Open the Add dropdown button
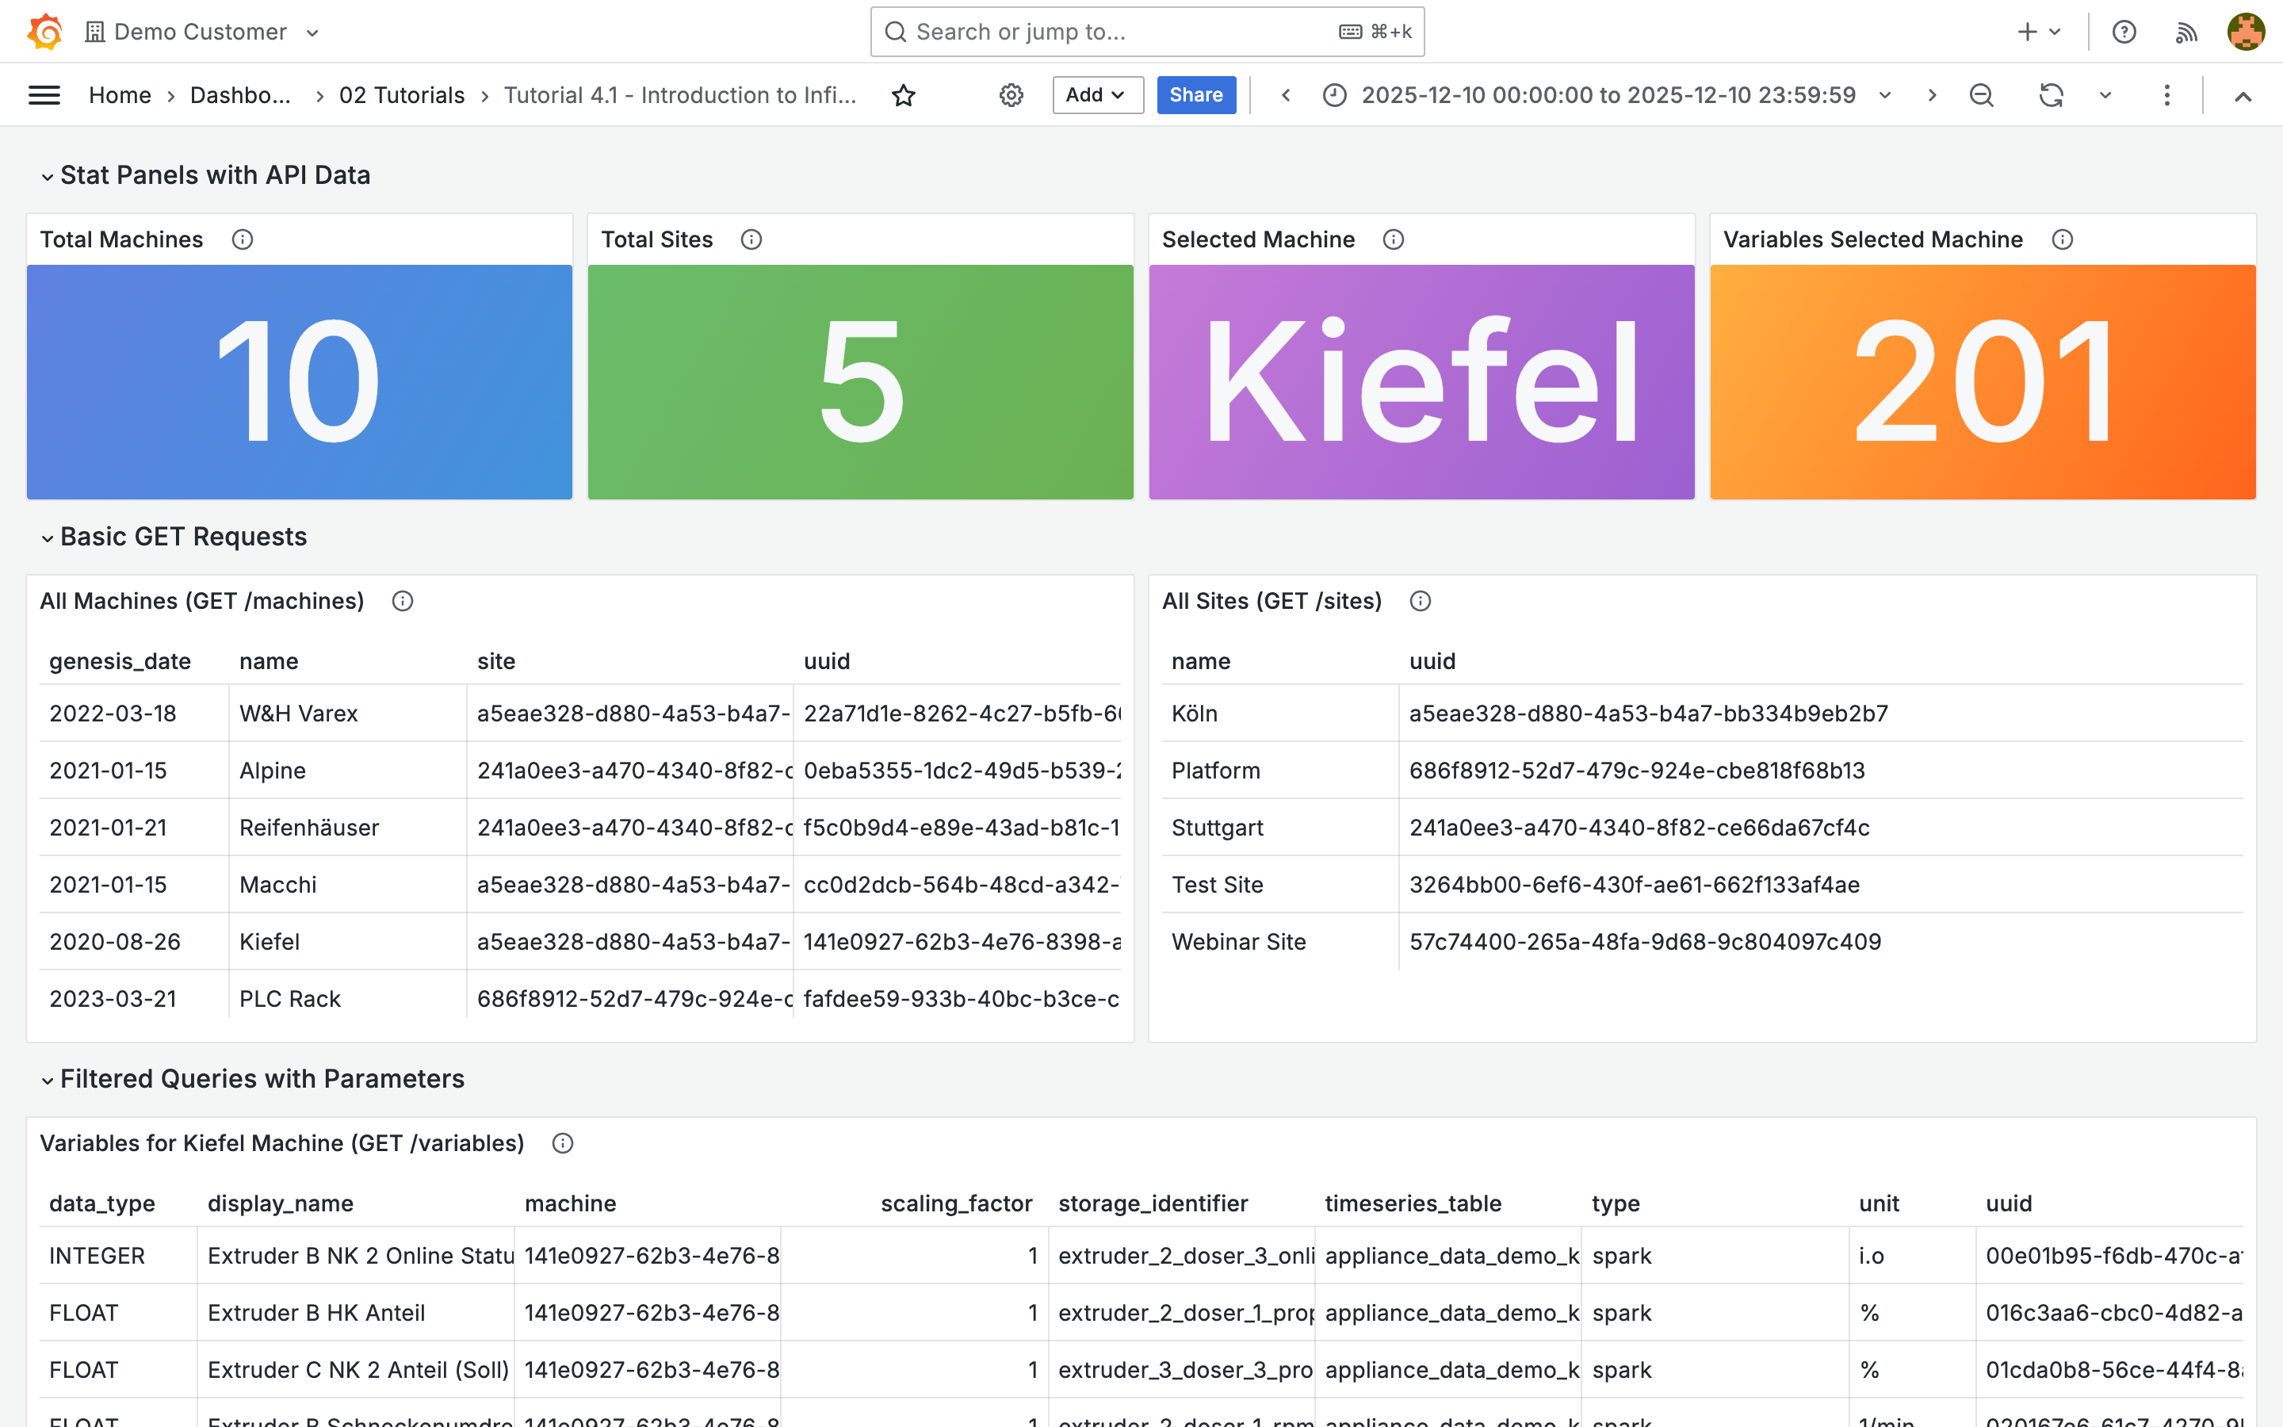This screenshot has height=1427, width=2283. coord(1097,95)
